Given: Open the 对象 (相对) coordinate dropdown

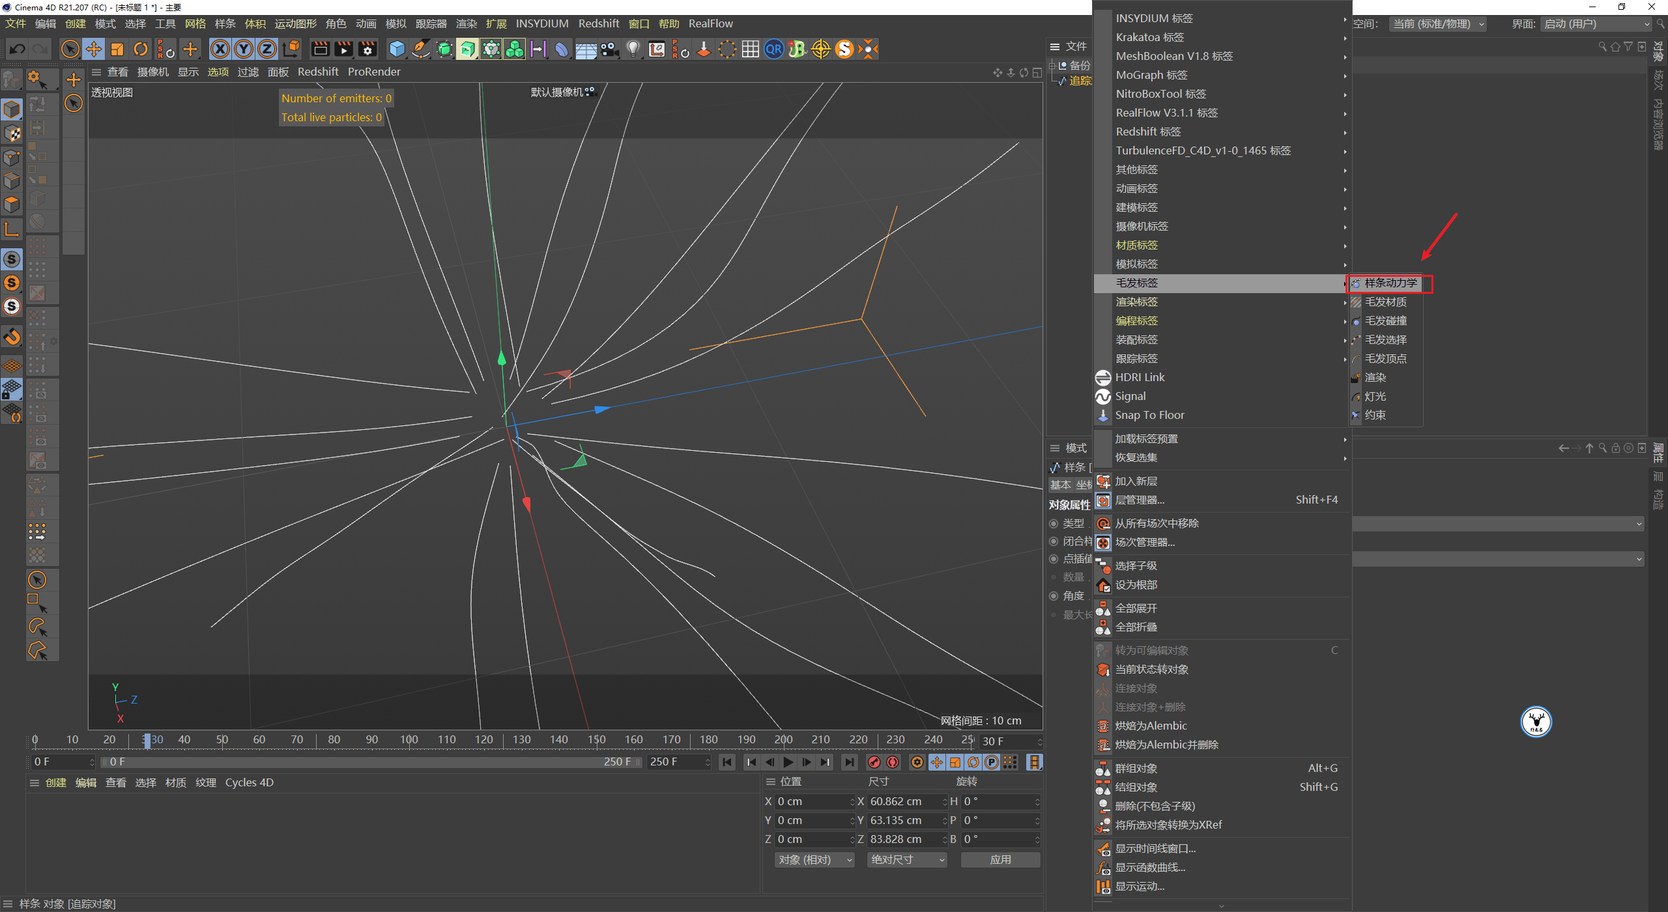Looking at the screenshot, I should [814, 860].
